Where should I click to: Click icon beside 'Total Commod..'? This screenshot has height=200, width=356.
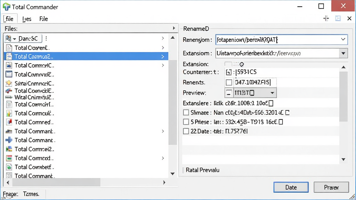[9, 158]
